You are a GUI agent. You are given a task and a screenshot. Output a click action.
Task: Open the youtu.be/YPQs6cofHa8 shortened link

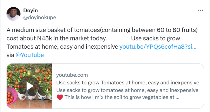(x=158, y=46)
